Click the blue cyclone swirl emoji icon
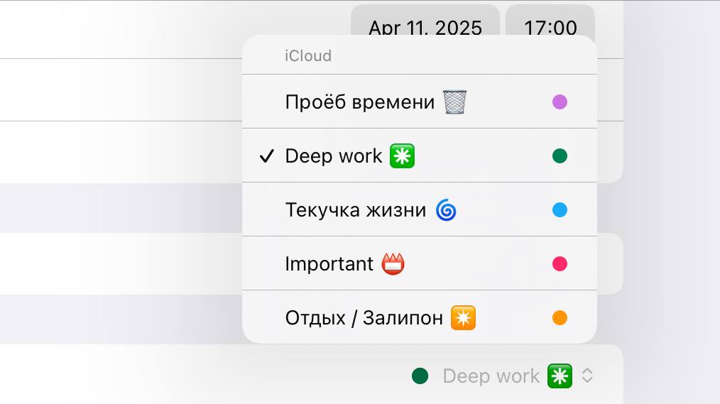This screenshot has width=720, height=404. pos(446,210)
